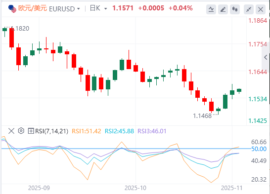Toggle the RSI2:45.88 cyan line
Image resolution: width=270 pixels, height=194 pixels.
point(119,131)
